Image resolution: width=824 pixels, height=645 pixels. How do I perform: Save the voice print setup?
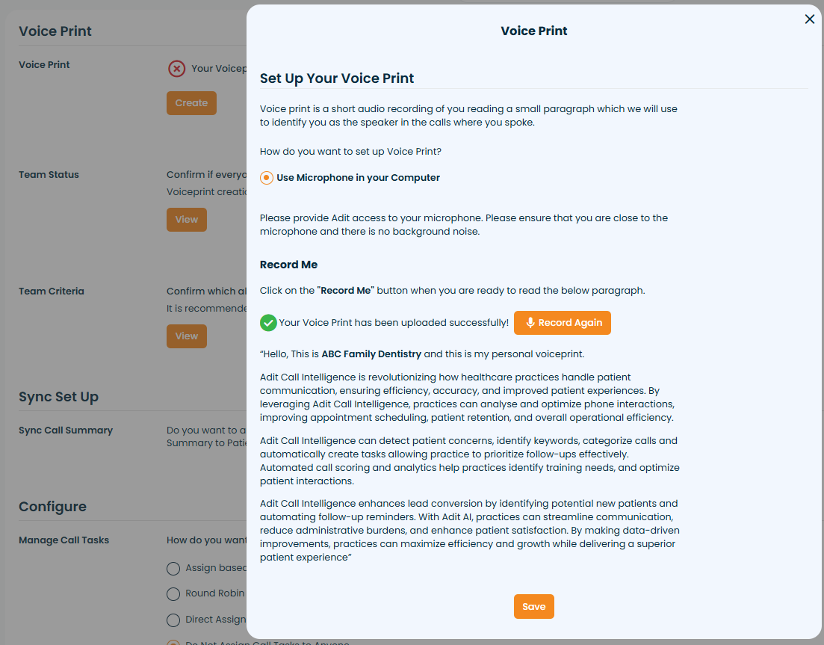pyautogui.click(x=533, y=606)
